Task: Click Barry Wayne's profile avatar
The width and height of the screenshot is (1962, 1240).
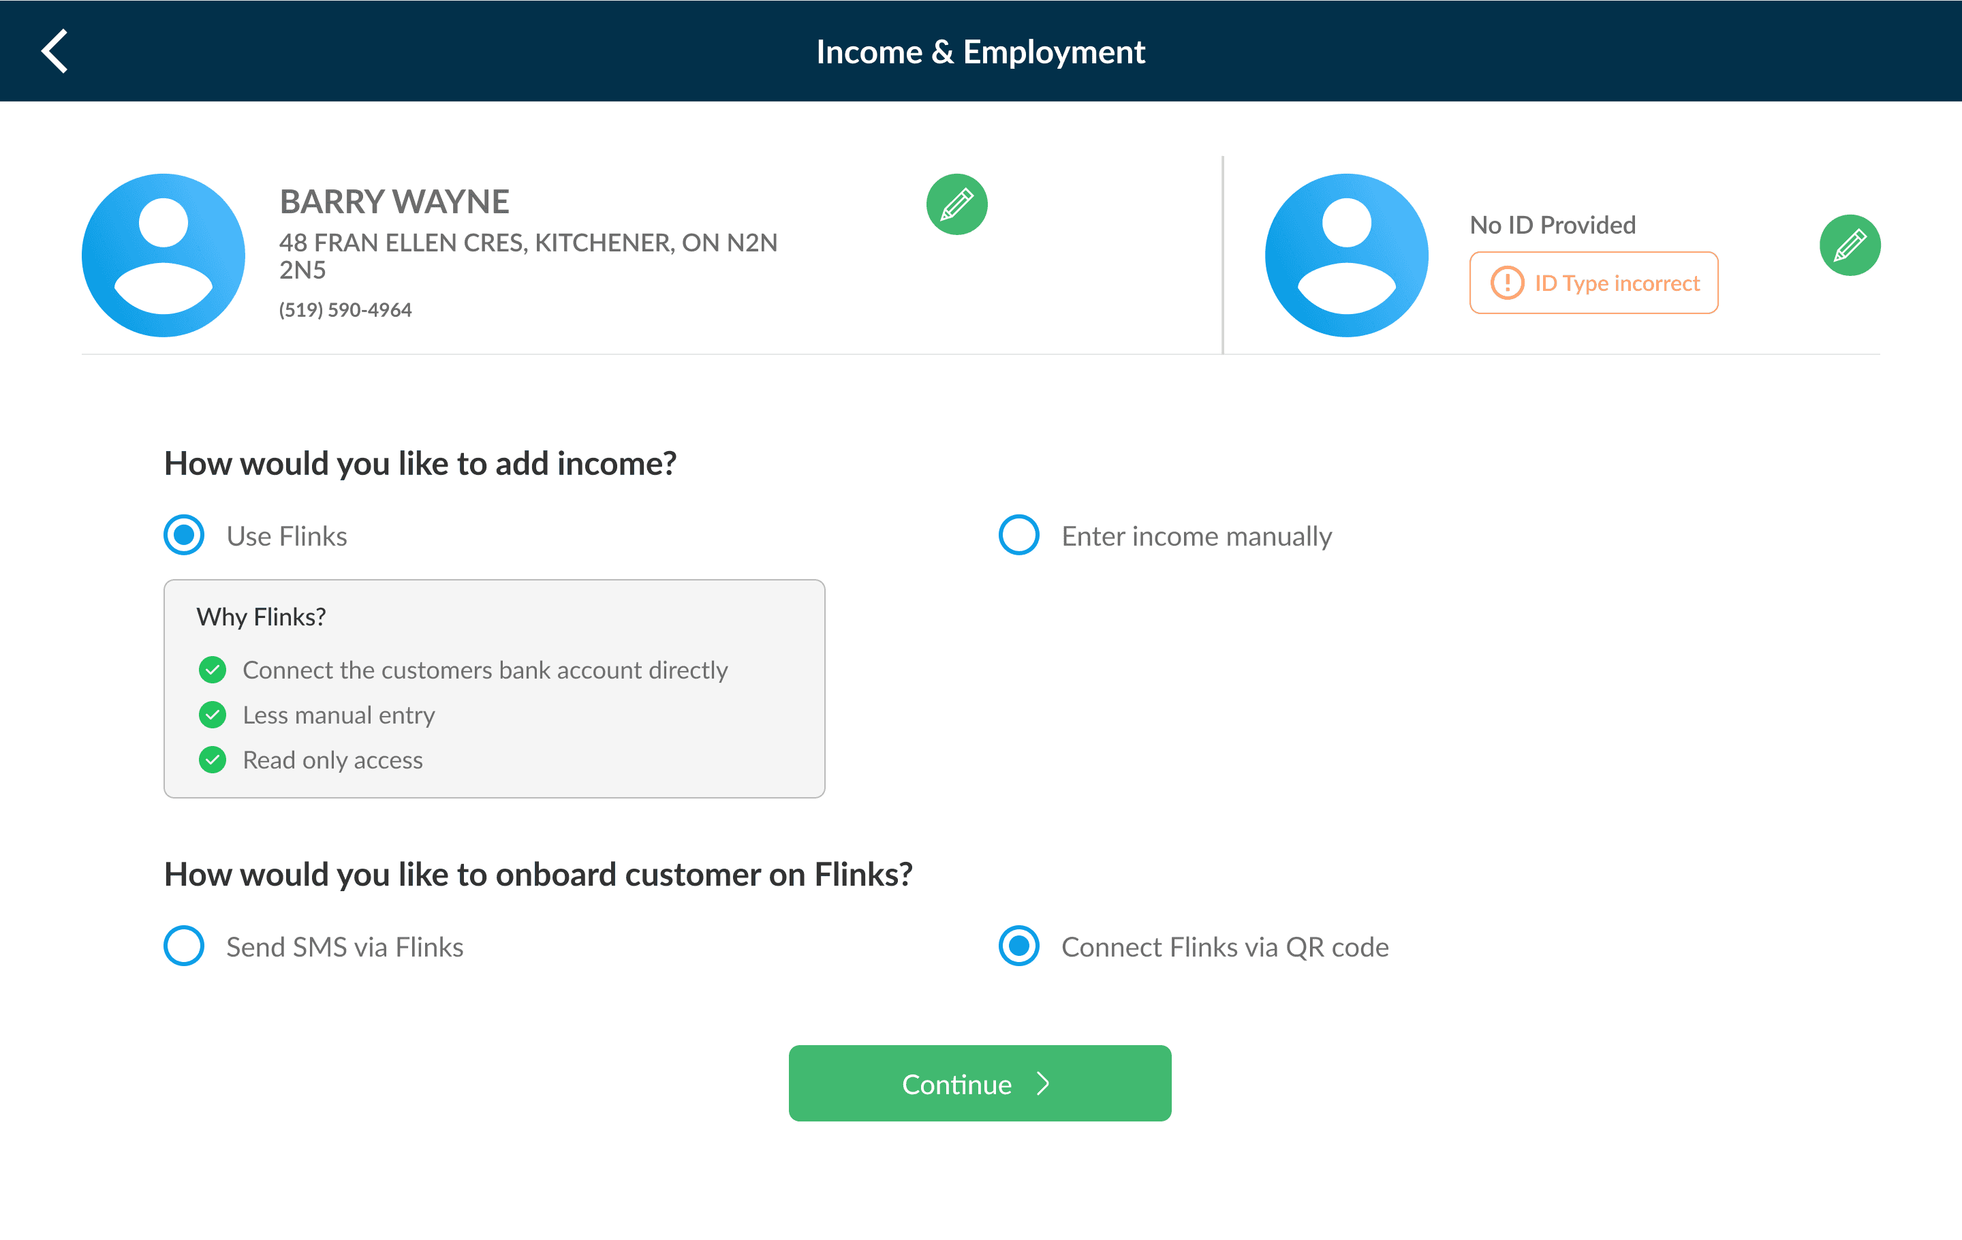Action: 163,255
